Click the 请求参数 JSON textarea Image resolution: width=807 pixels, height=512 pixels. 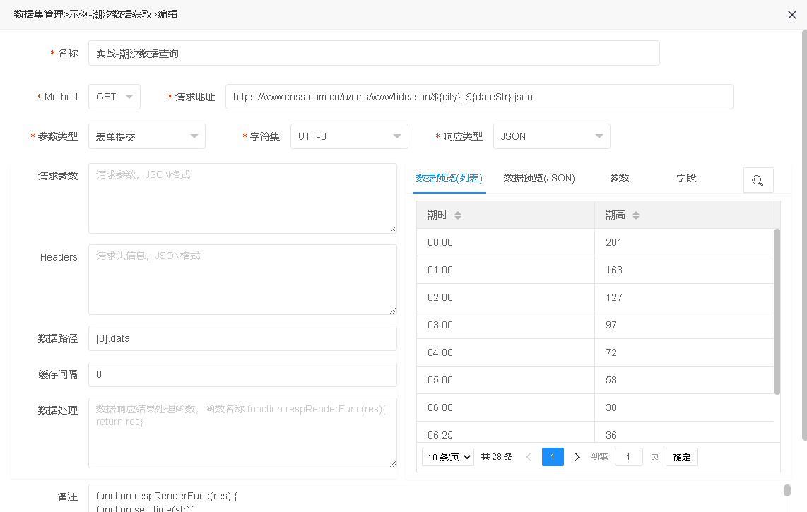pyautogui.click(x=242, y=198)
